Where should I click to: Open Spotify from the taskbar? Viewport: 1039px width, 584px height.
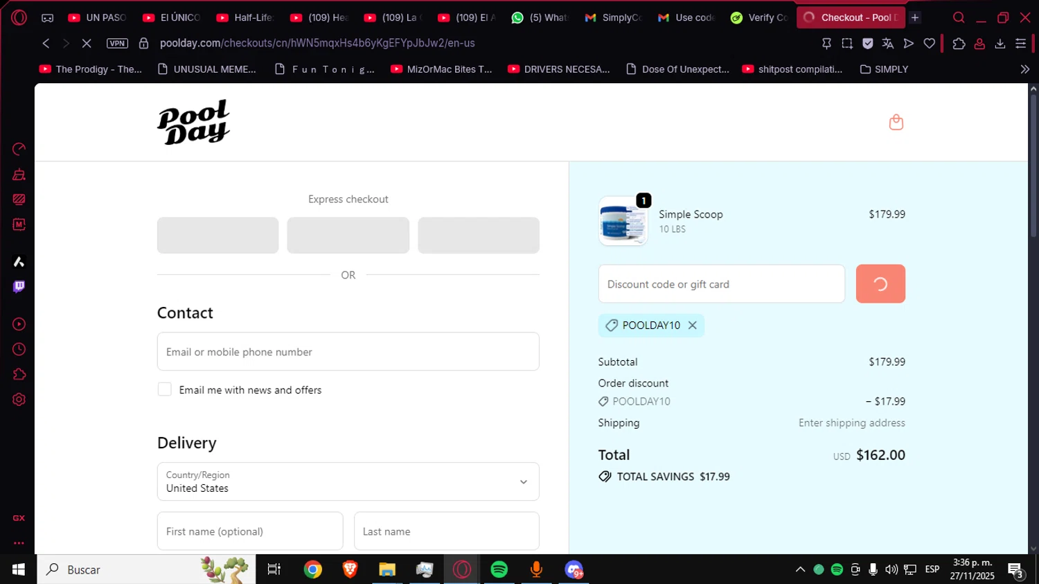[x=499, y=569]
